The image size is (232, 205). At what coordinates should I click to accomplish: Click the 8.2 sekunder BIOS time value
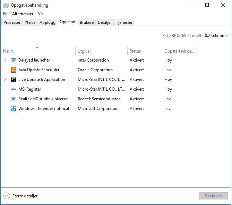pyautogui.click(x=216, y=36)
